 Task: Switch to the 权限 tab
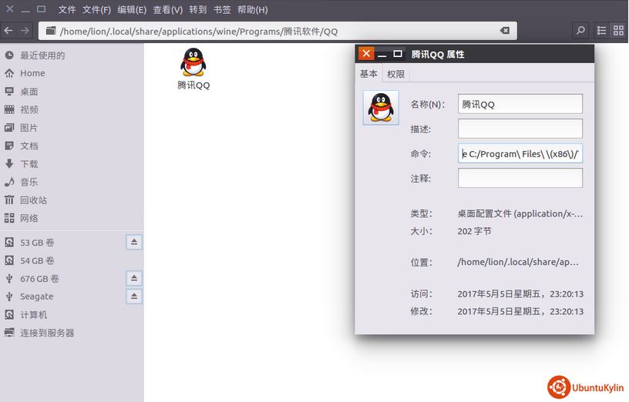click(396, 74)
